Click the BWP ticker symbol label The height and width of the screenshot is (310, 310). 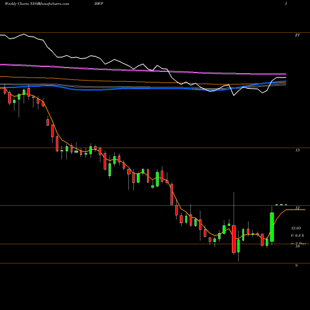tap(99, 4)
